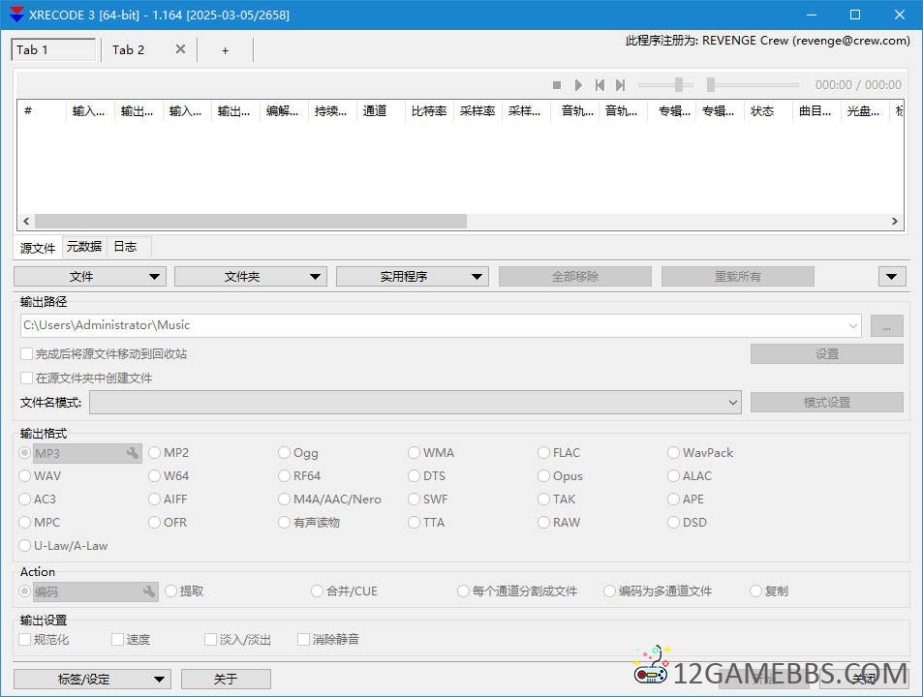The width and height of the screenshot is (923, 697).
Task: Open the 日志 tab
Action: pyautogui.click(x=125, y=247)
